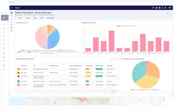Go to next page of incidents

tap(116, 91)
